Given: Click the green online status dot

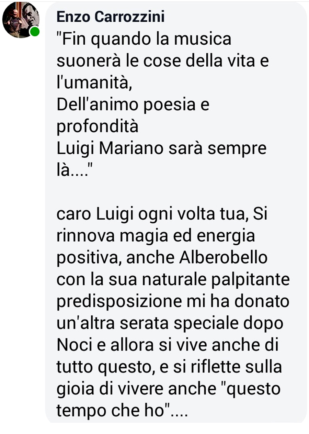Looking at the screenshot, I should [x=34, y=32].
